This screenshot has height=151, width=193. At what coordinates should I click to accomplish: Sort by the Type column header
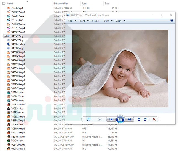84,4
